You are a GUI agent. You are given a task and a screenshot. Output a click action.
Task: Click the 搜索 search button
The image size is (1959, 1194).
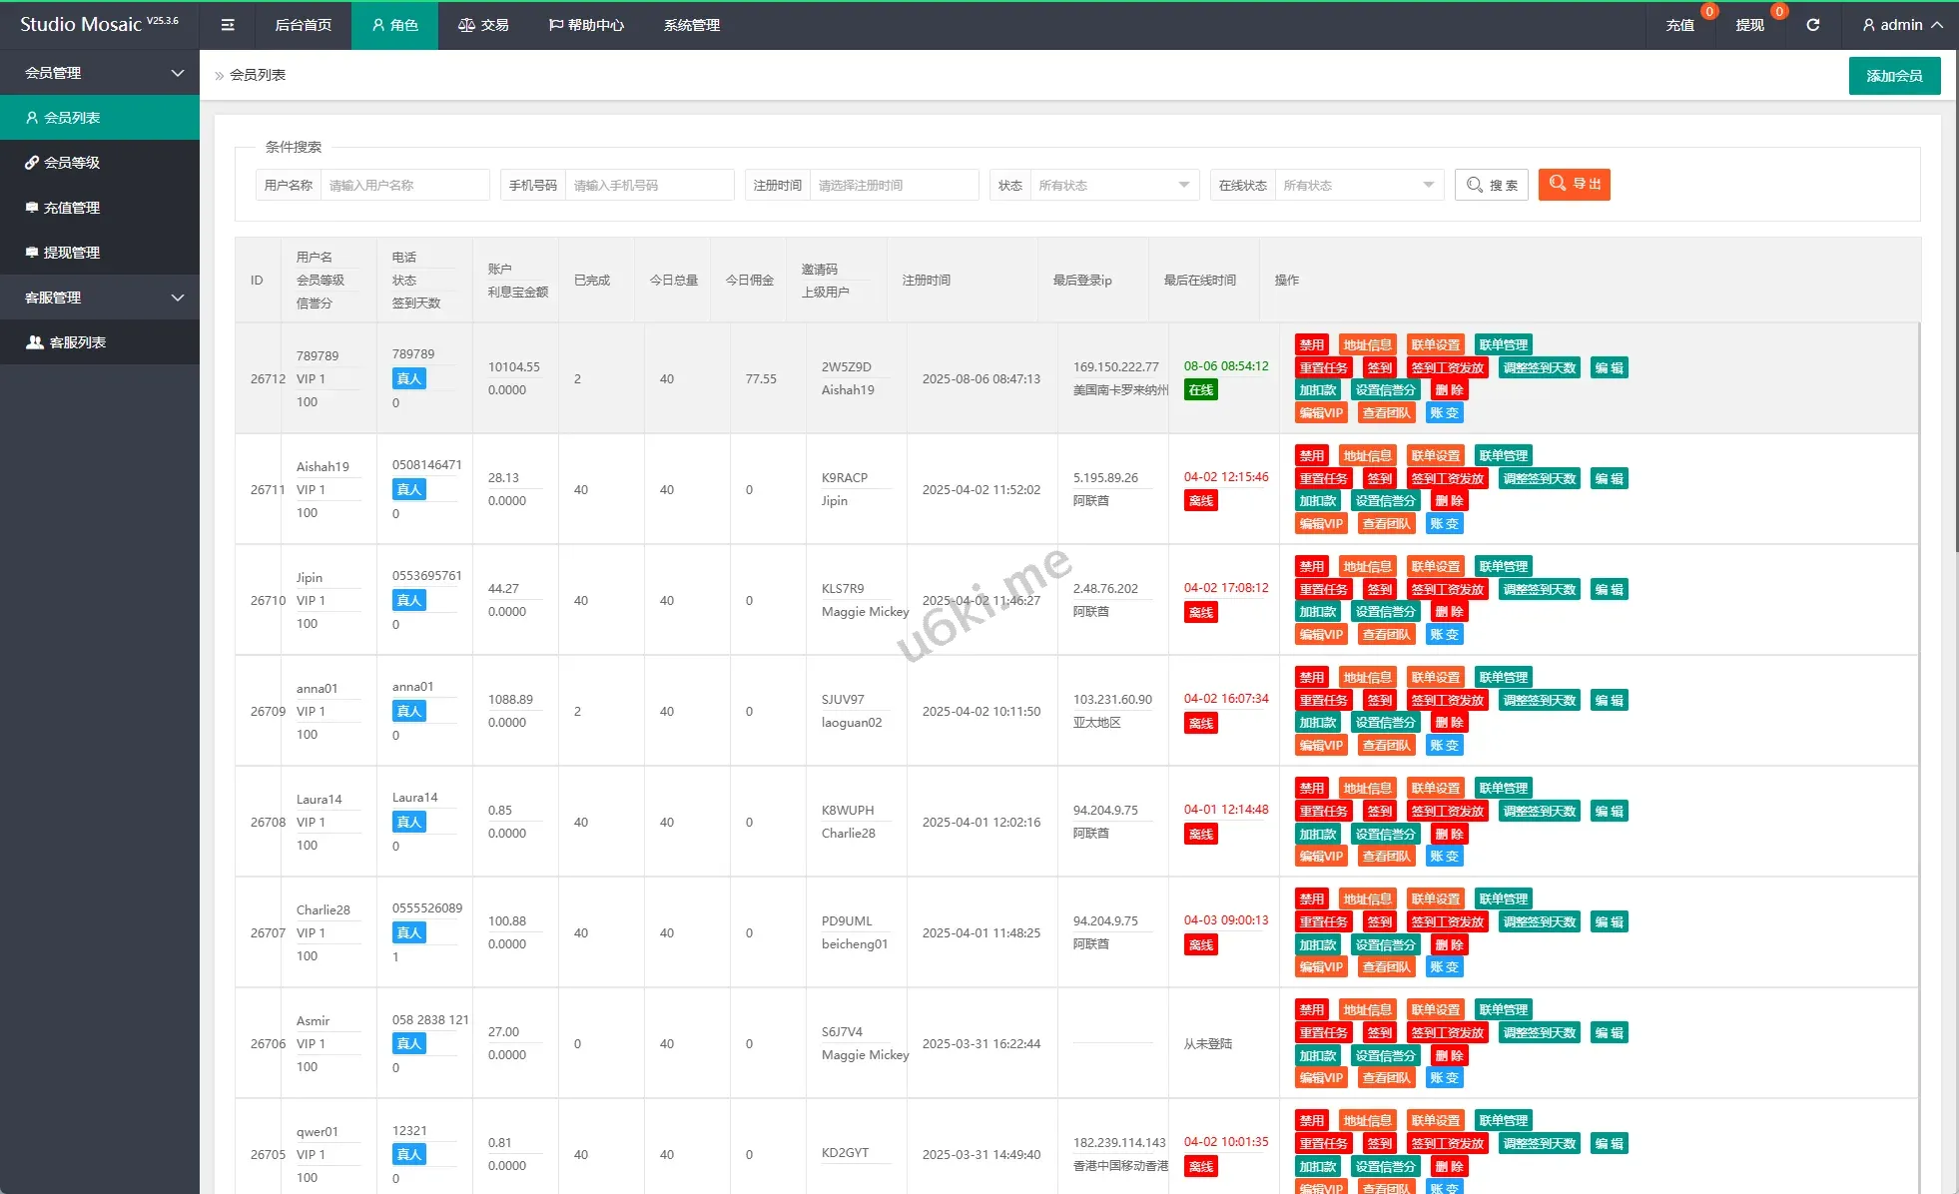[x=1491, y=185]
